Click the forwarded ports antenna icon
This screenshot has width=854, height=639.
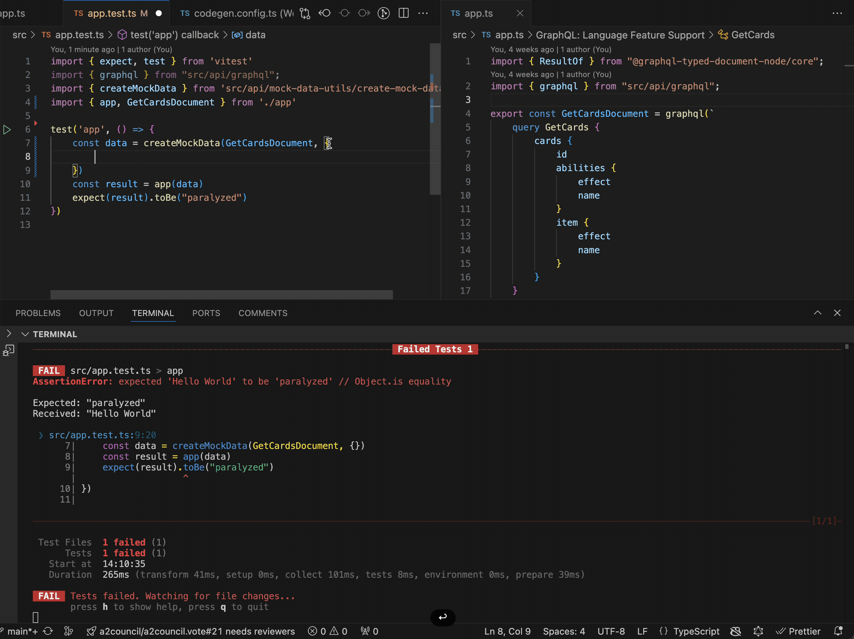(x=369, y=631)
